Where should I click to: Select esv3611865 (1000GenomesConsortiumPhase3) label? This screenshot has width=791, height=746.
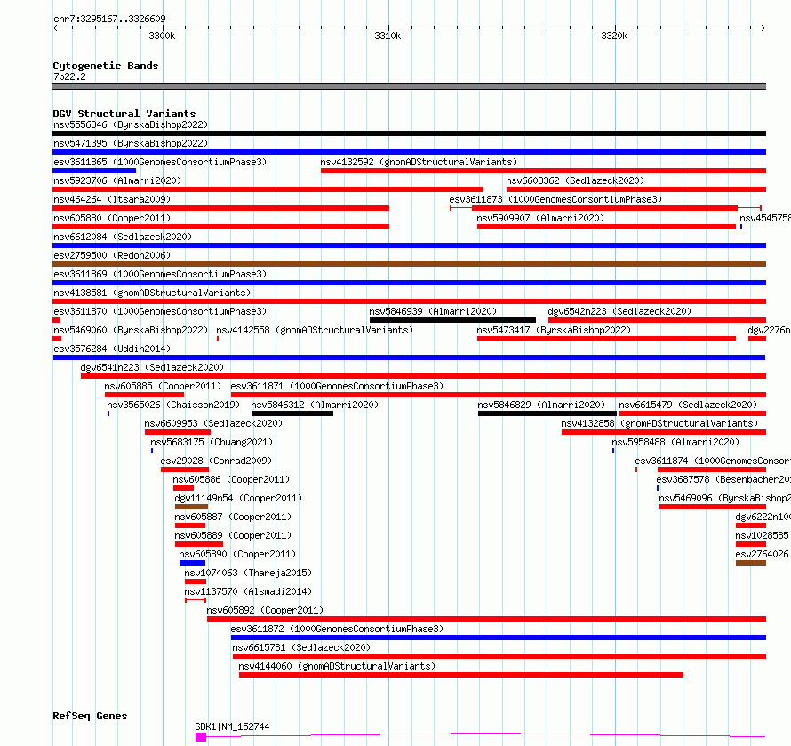[x=160, y=162]
